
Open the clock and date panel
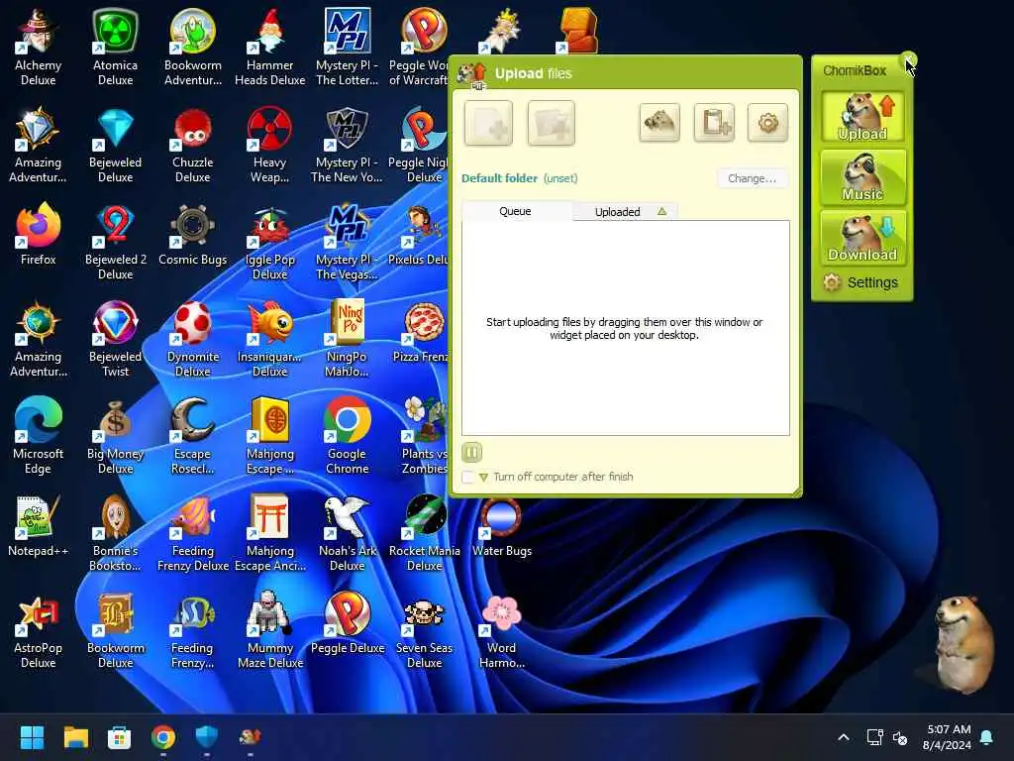[x=948, y=737]
